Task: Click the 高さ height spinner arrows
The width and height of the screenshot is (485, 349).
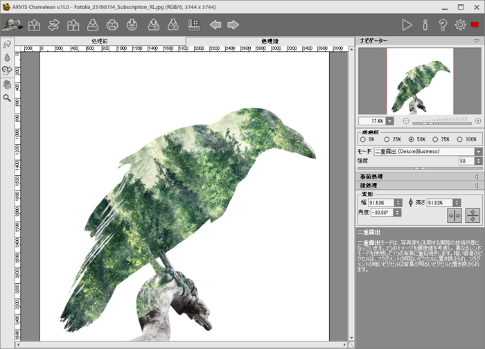Action: tap(457, 203)
